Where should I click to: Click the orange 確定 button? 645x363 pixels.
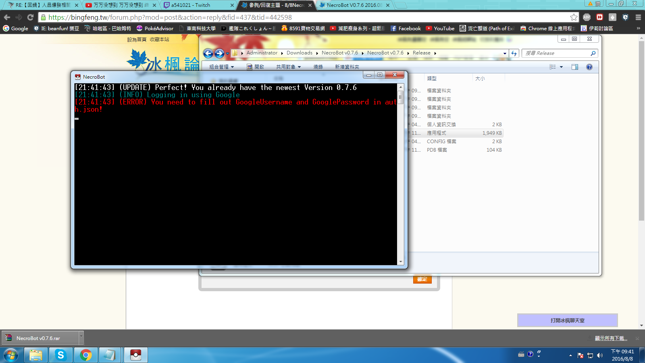pos(422,280)
